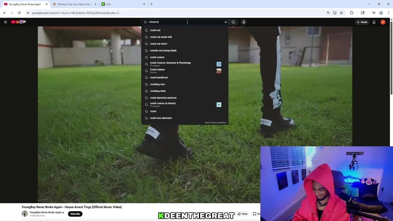Select 'crash dummies podcast' suggestion
The height and width of the screenshot is (221, 393).
pyautogui.click(x=185, y=98)
